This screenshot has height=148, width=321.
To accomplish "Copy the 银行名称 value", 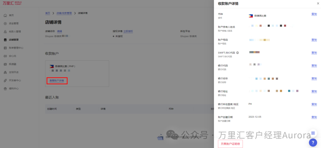I will [314, 78].
